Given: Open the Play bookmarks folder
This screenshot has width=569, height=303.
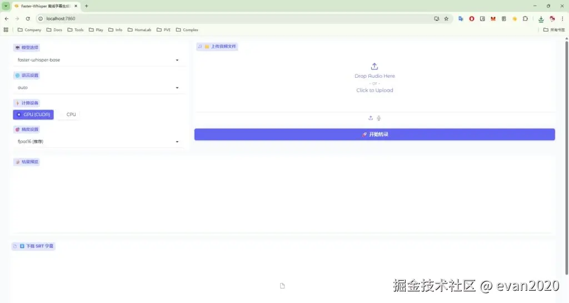Looking at the screenshot, I should [96, 30].
